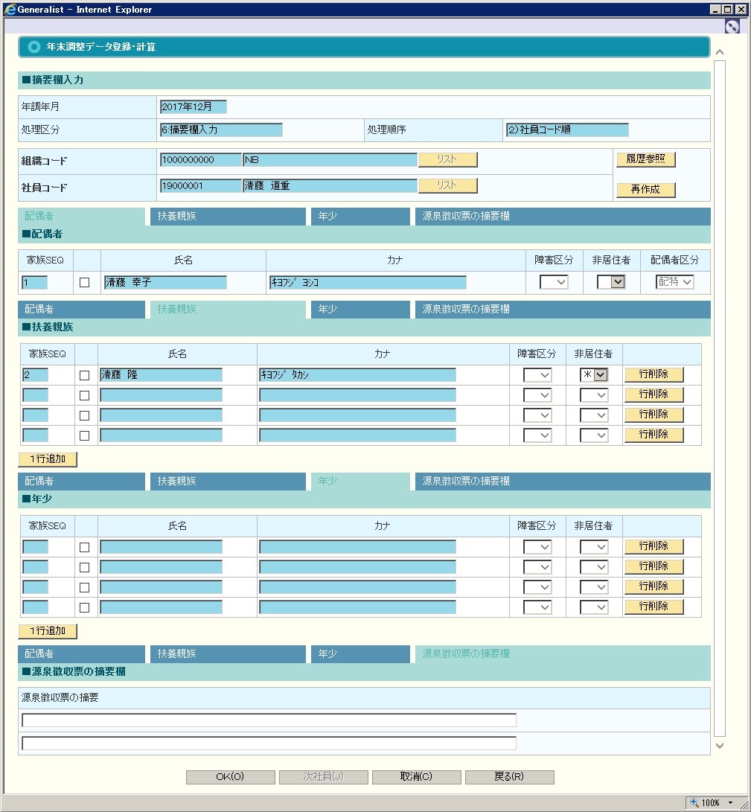The height and width of the screenshot is (812, 751).
Task: Click the 再作成 button
Action: tap(645, 189)
